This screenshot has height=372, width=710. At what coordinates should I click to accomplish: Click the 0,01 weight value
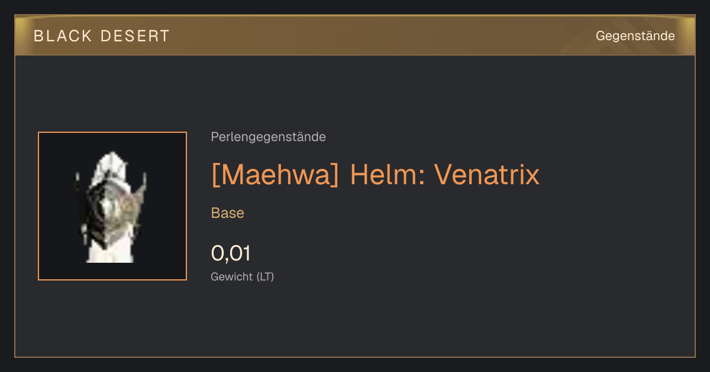[231, 253]
